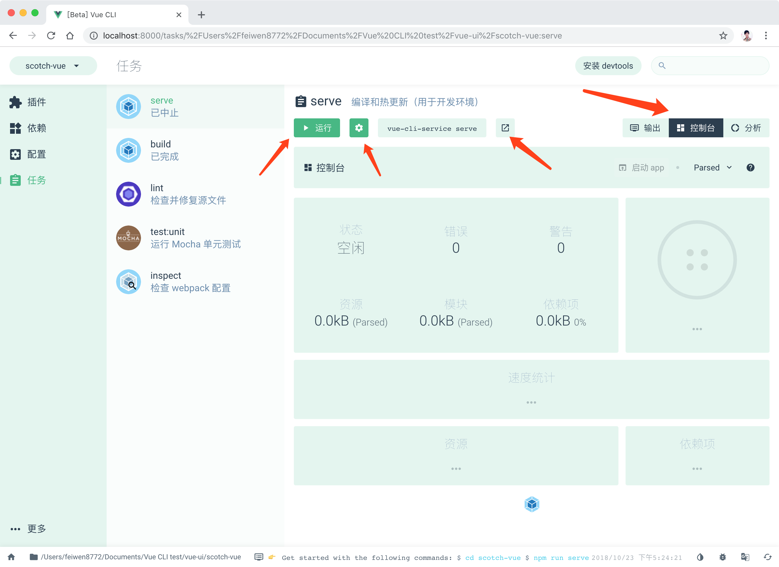Open a new browser tab
This screenshot has width=779, height=567.
point(201,15)
